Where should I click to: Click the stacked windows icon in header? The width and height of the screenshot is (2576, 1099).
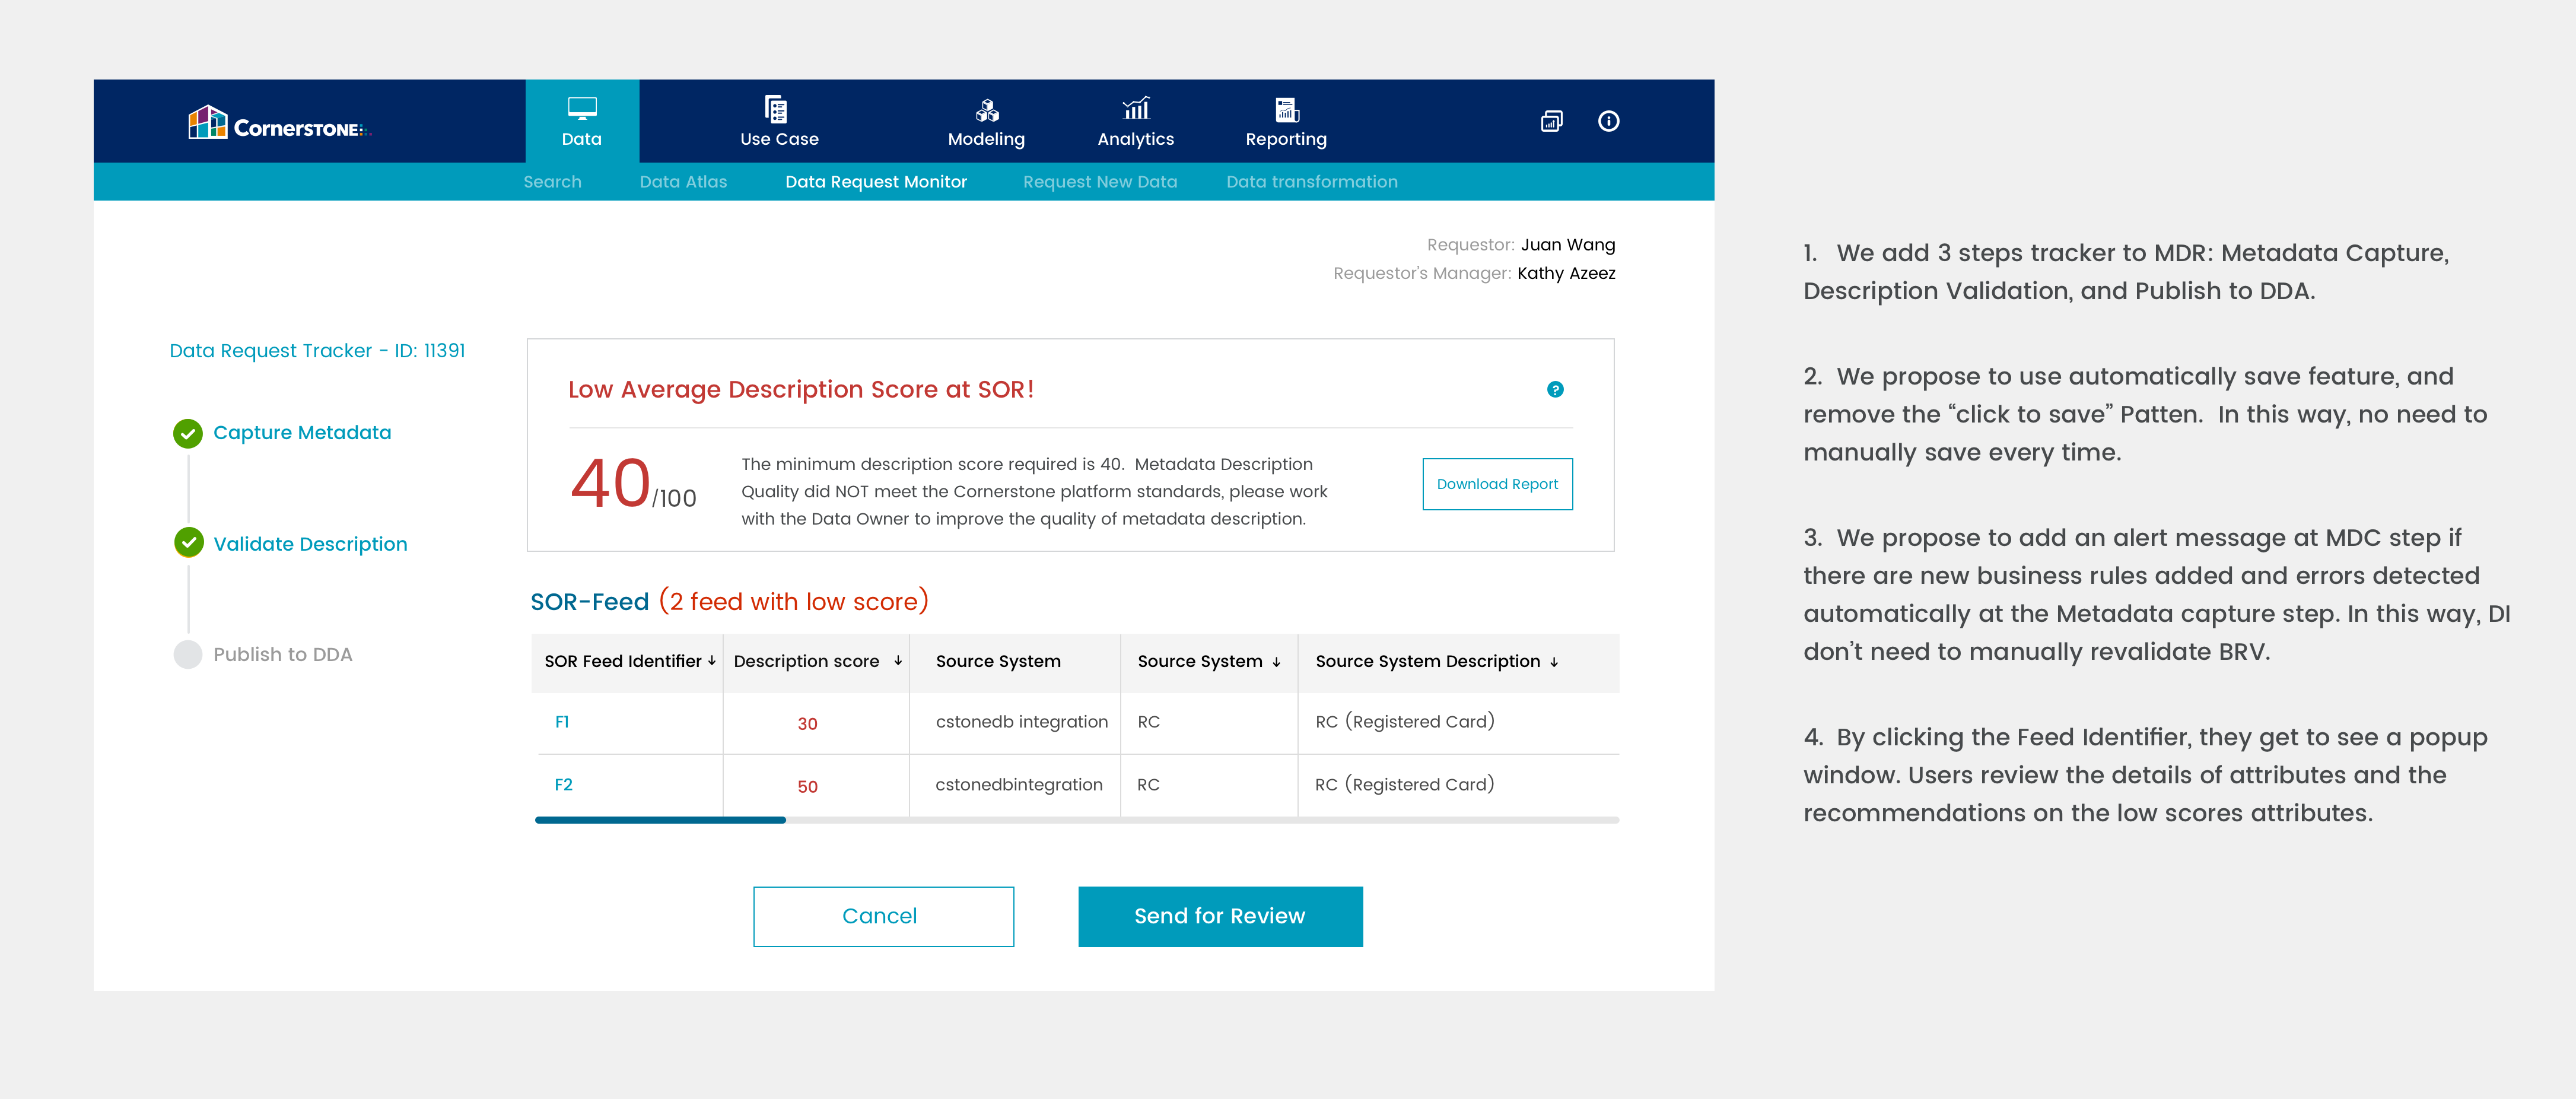1551,121
